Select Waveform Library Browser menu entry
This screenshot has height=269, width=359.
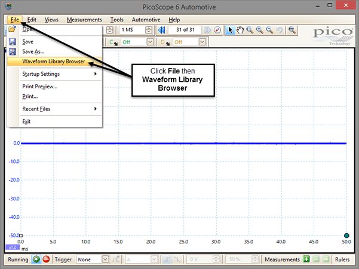pyautogui.click(x=54, y=61)
